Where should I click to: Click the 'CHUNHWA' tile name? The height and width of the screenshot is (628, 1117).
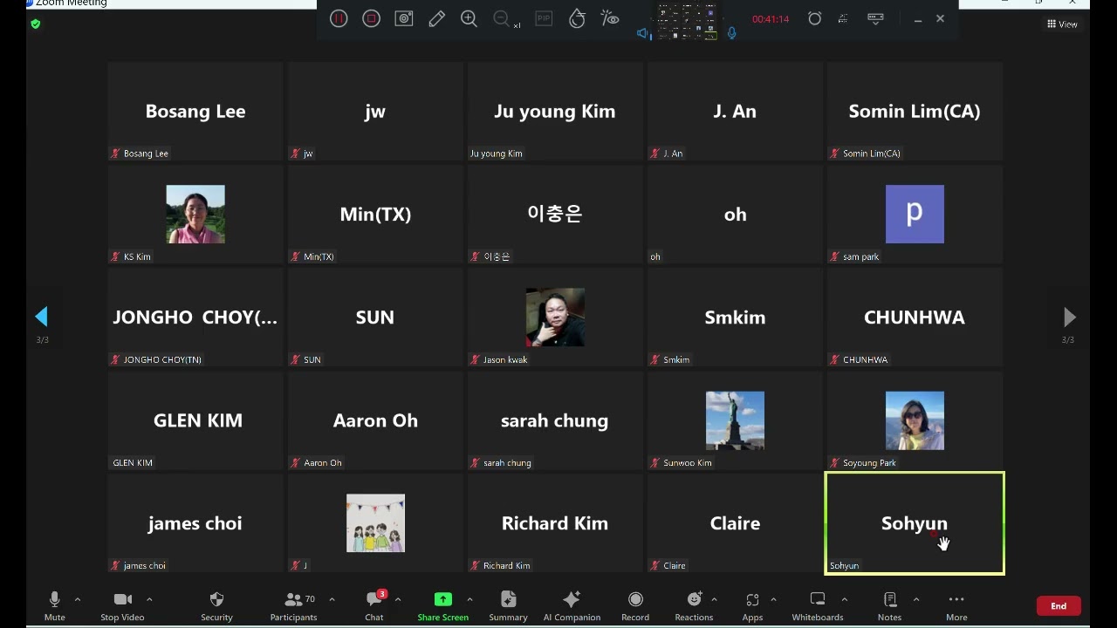[x=915, y=317]
